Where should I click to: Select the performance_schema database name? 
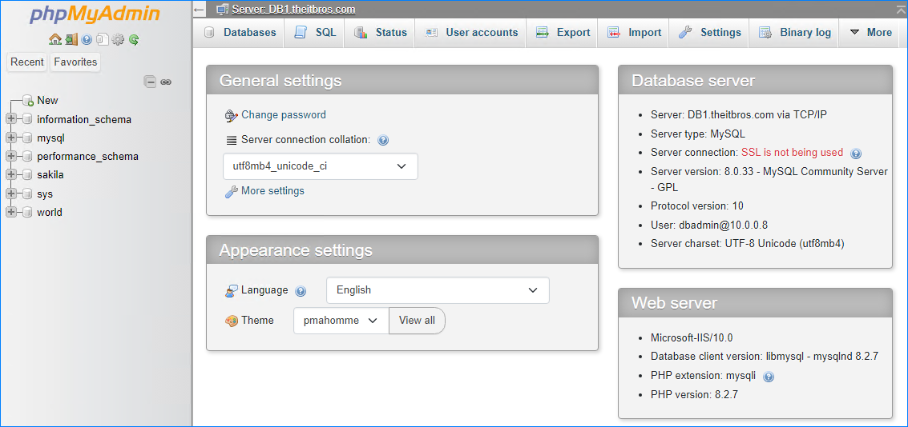pos(87,157)
